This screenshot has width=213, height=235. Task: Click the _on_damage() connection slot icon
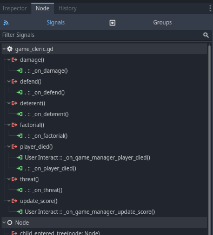click(x=19, y=71)
